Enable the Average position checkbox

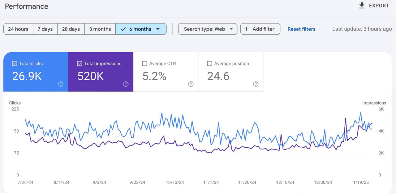209,64
